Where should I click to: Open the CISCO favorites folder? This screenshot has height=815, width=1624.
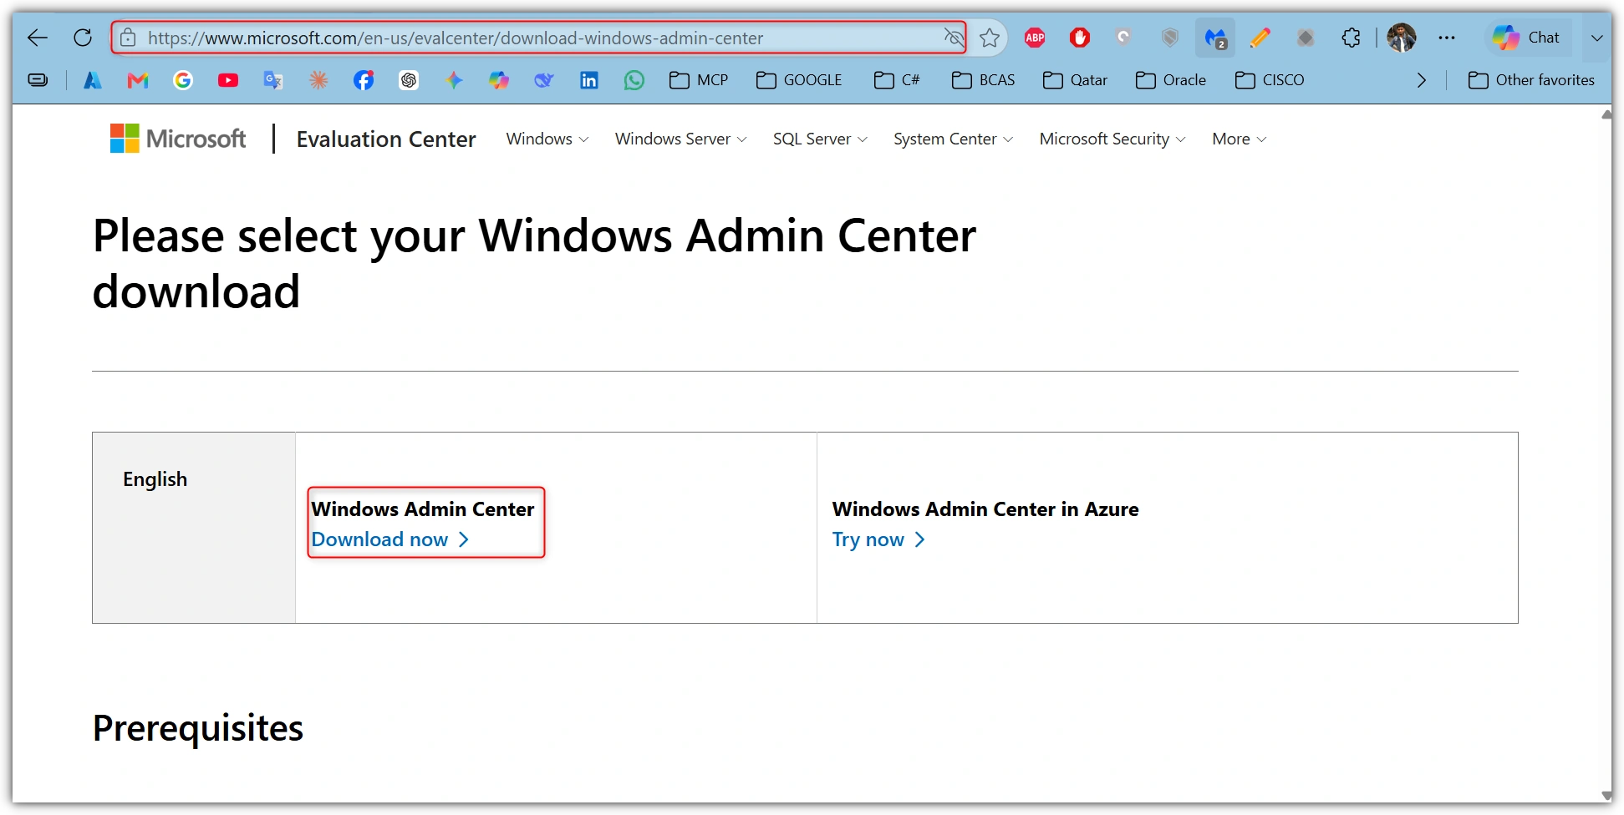pos(1270,80)
